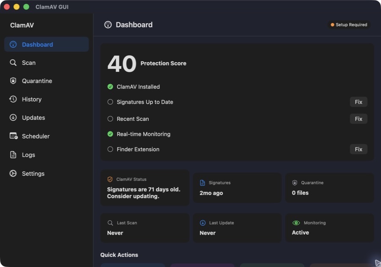Viewport: 381px width, 267px height.
Task: Click the empty circle for Finder Extension
Action: click(x=110, y=149)
